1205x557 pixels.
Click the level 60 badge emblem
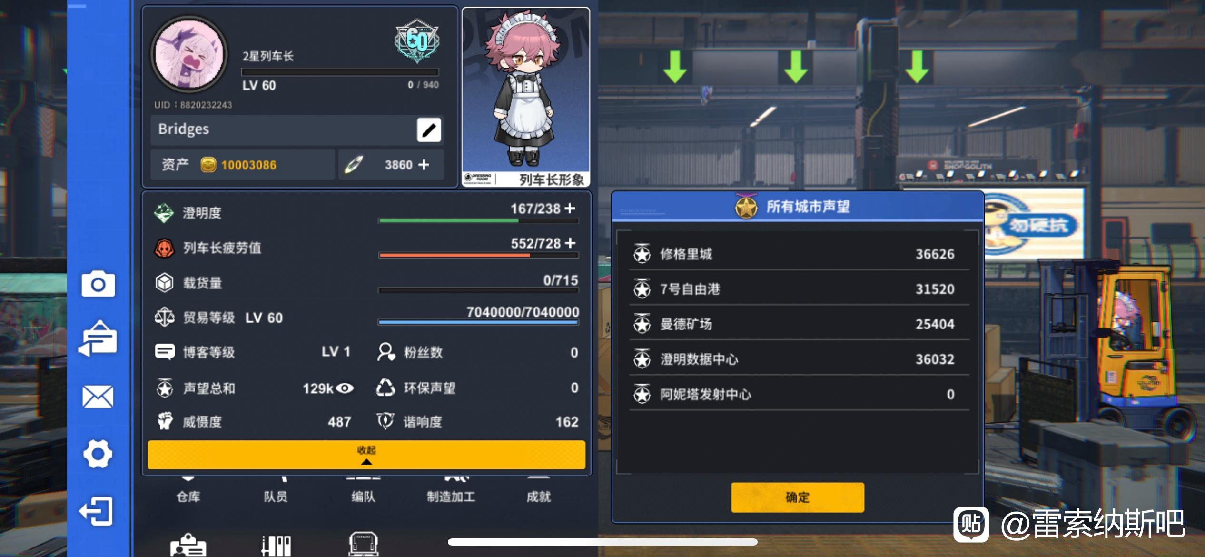[x=417, y=41]
